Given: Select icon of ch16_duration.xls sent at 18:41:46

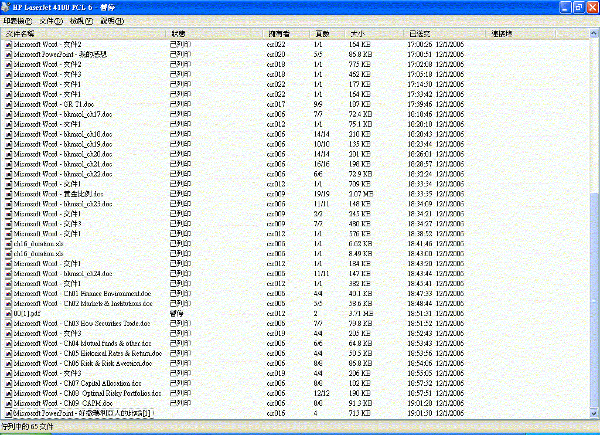Looking at the screenshot, I should 8,244.
